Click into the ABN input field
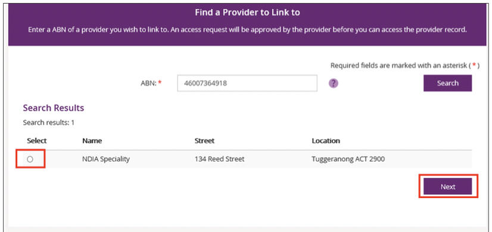The width and height of the screenshot is (492, 232). tap(247, 83)
